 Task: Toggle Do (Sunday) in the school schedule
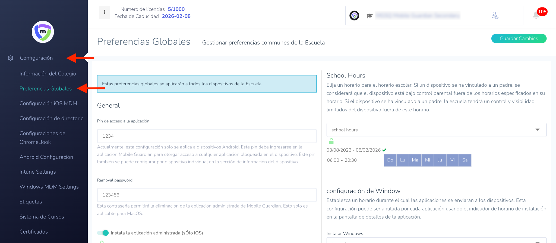390,160
